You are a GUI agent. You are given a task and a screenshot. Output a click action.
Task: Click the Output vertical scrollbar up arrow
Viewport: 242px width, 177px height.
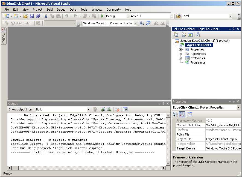(168, 115)
